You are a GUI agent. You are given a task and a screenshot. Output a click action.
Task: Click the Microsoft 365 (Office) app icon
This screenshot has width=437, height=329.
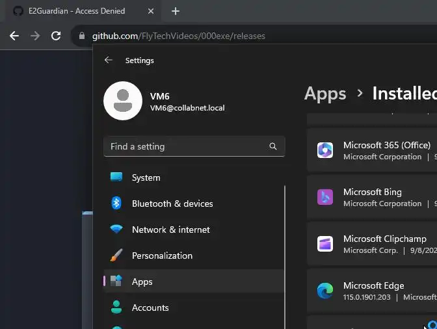(325, 150)
